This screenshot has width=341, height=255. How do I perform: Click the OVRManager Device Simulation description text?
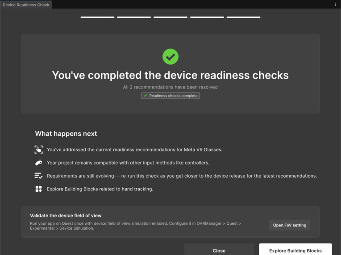click(x=136, y=226)
